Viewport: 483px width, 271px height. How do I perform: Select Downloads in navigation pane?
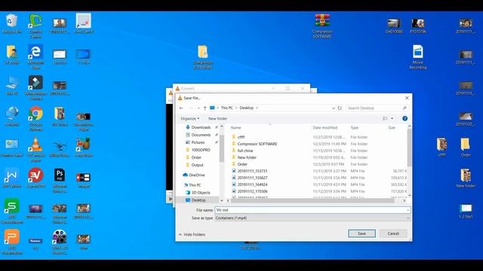[201, 127]
